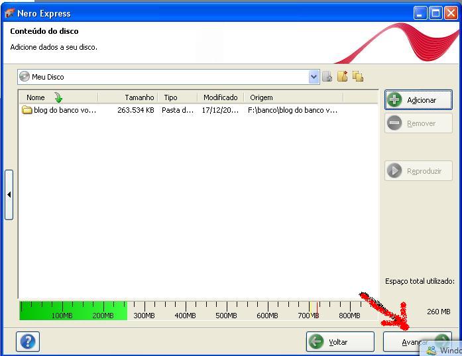This screenshot has width=462, height=356.
Task: Click the go up one folder icon
Action: (x=327, y=77)
